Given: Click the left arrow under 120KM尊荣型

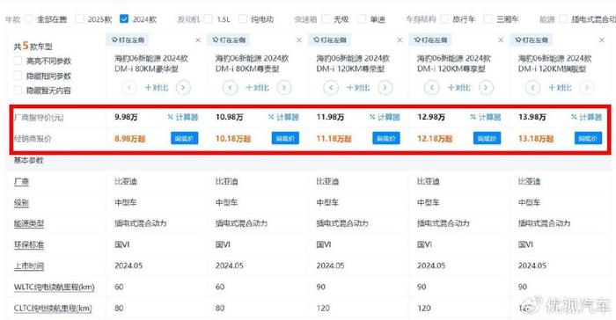Looking at the screenshot, I should point(331,88).
